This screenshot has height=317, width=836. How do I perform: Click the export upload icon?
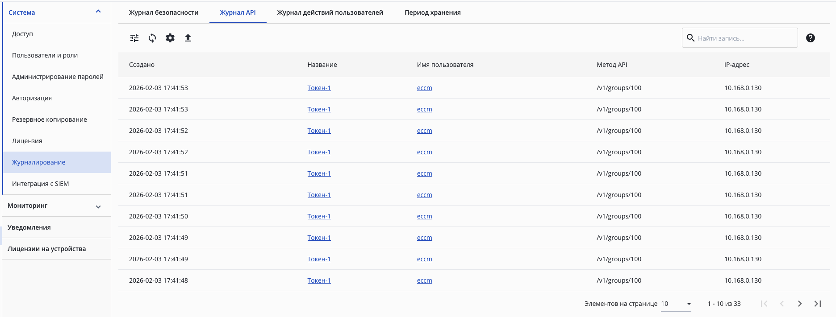tap(188, 38)
